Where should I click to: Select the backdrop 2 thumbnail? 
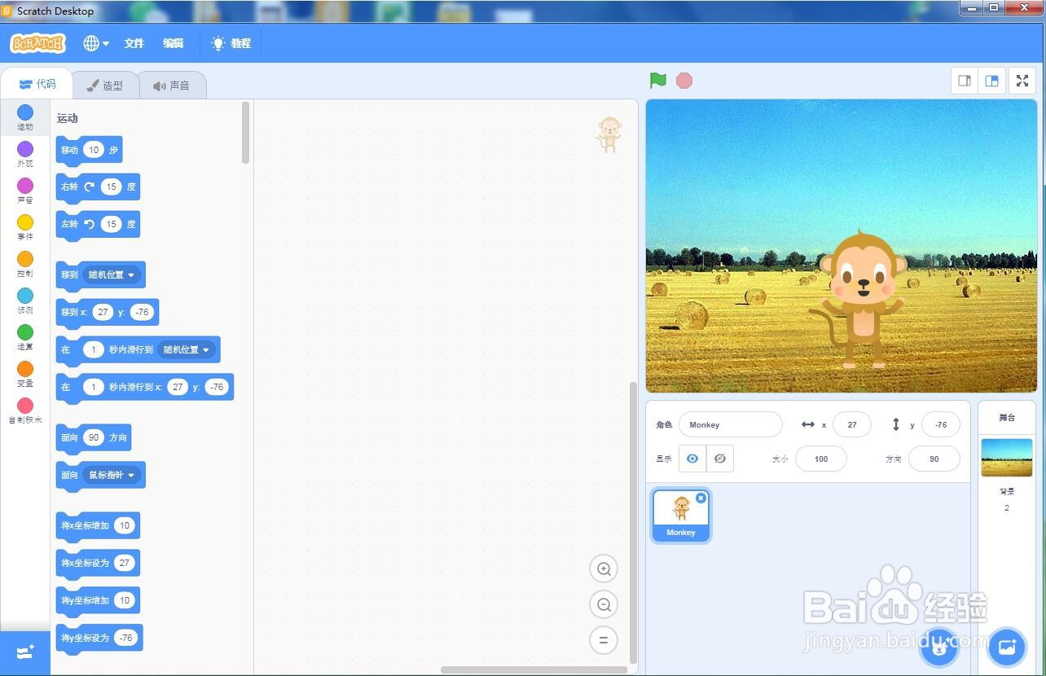point(1006,457)
